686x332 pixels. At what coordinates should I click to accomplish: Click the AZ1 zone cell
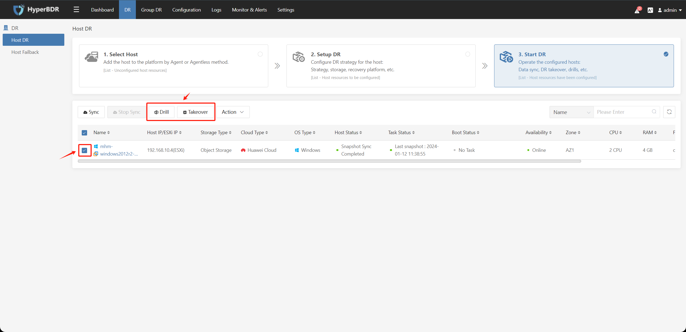pos(570,150)
